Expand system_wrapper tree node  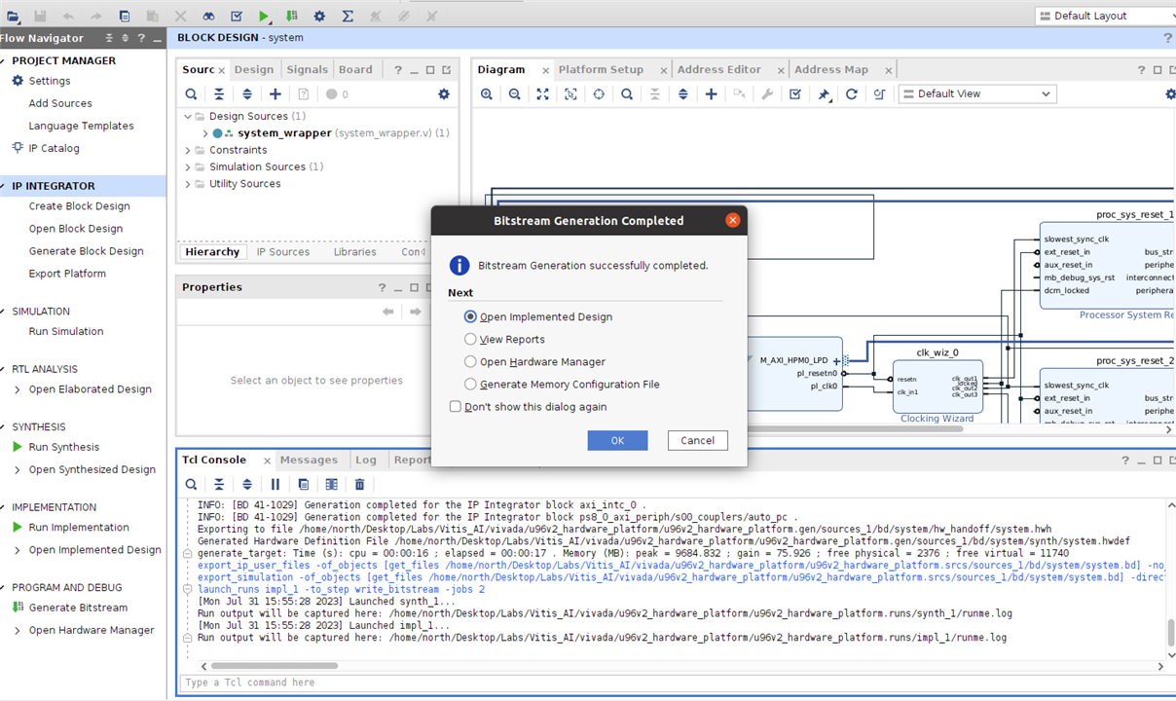pyautogui.click(x=205, y=133)
